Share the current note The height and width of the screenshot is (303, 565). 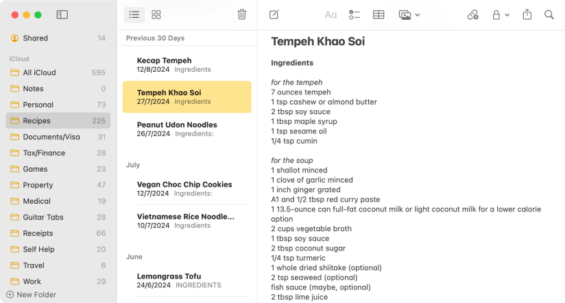(527, 14)
